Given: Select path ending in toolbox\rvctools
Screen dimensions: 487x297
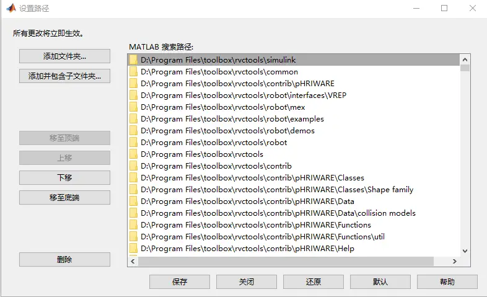Looking at the screenshot, I should pyautogui.click(x=294, y=154).
